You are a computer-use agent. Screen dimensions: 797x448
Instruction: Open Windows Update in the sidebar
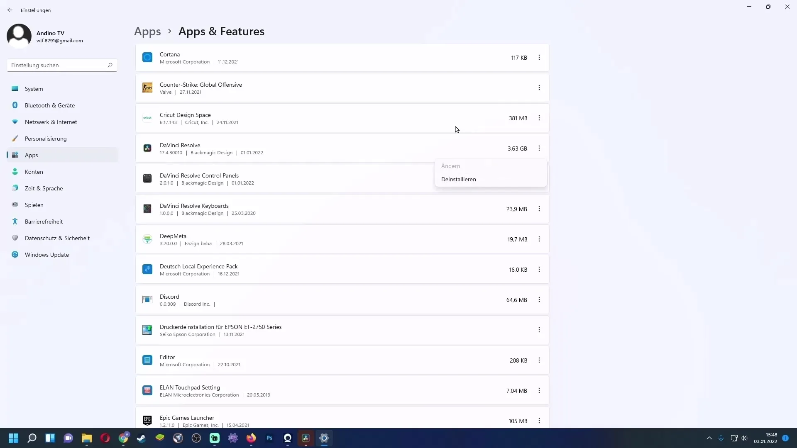point(62,255)
